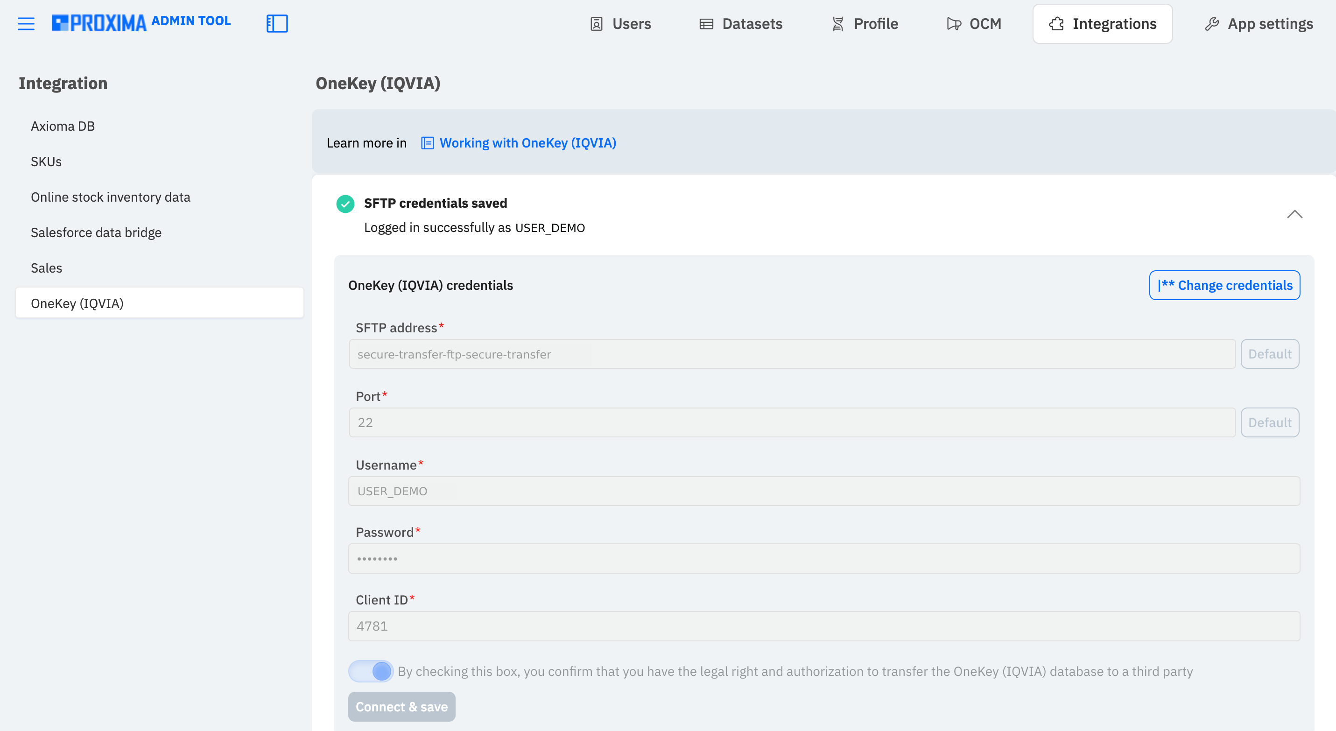Click the App settings wrench icon

click(1211, 24)
